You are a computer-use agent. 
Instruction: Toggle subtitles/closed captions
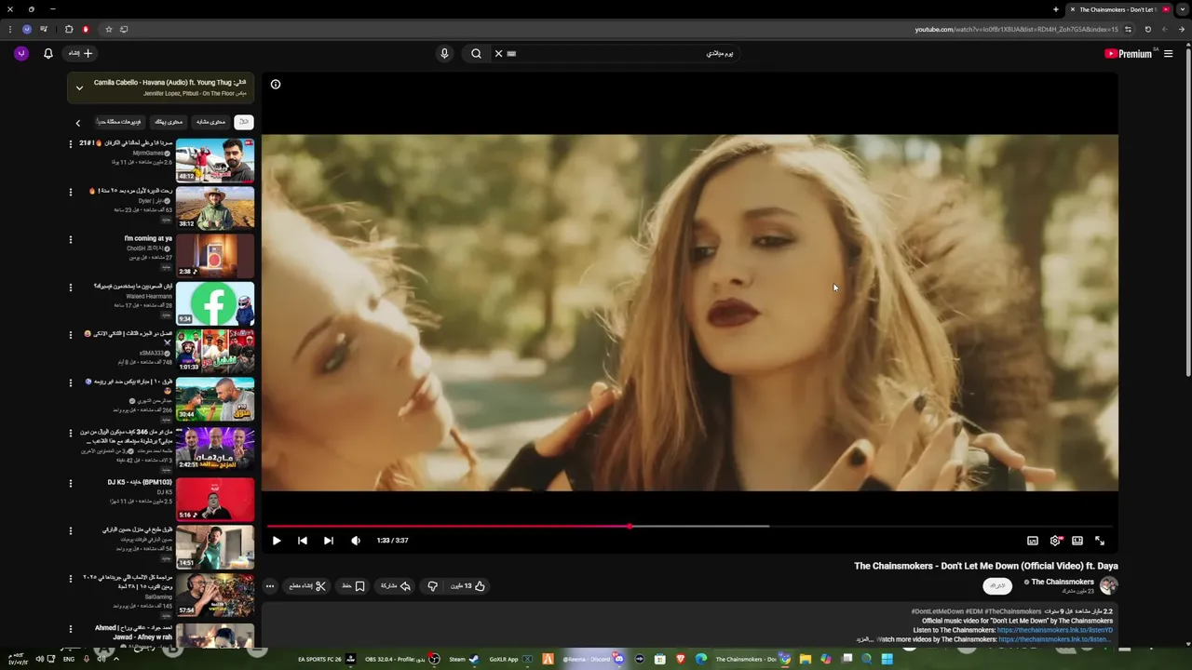click(1033, 541)
